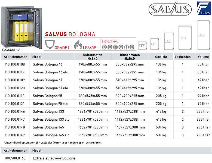Click the Salvus brand logo
This screenshot has width=212, height=163.
(x=166, y=9)
